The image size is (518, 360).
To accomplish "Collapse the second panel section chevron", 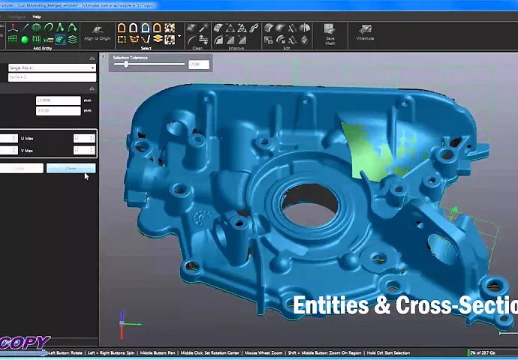I will point(92,88).
